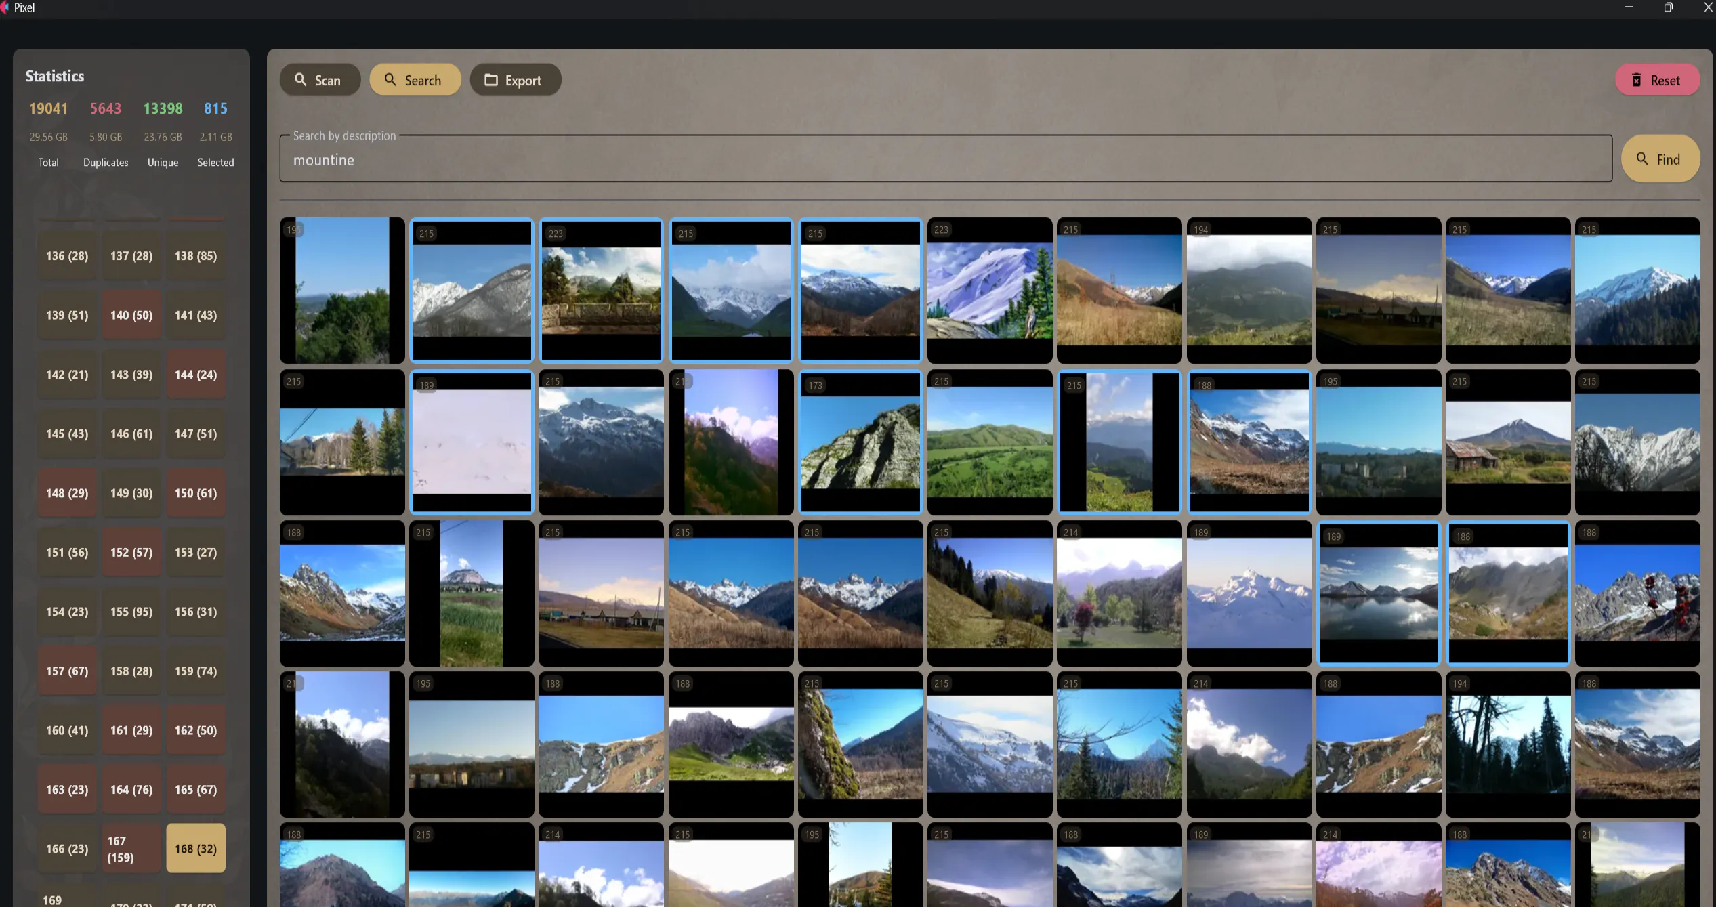Open group 163 (23)
The image size is (1716, 907).
67,789
